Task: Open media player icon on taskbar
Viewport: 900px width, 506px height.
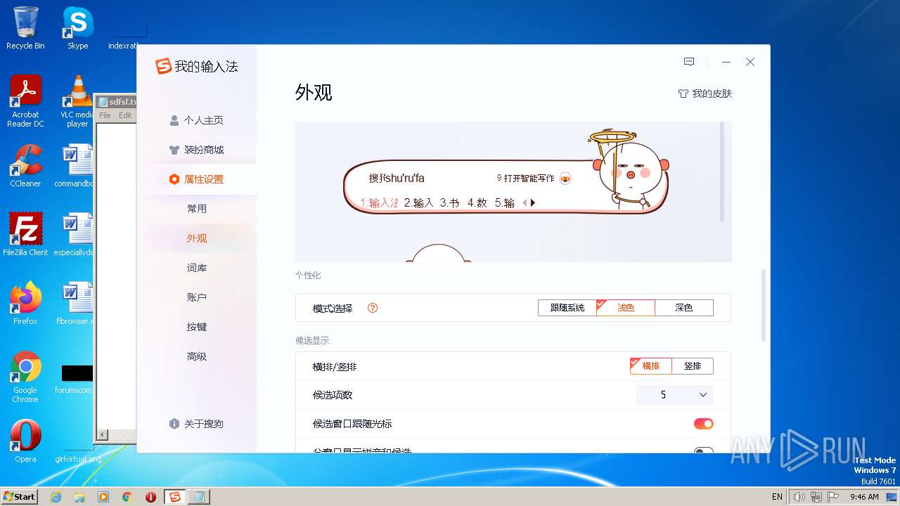Action: pos(103,497)
